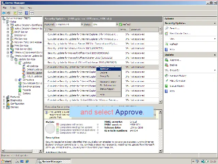Select Downstream Servers in the tree
218x164 pixels.
32,83
